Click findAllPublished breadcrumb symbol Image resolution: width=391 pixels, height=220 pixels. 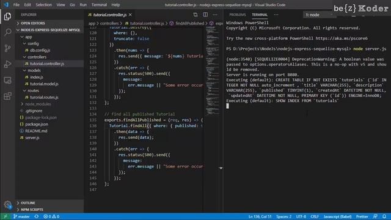click(x=189, y=23)
